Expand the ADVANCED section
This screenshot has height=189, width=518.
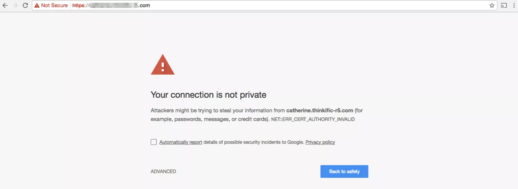click(x=163, y=171)
